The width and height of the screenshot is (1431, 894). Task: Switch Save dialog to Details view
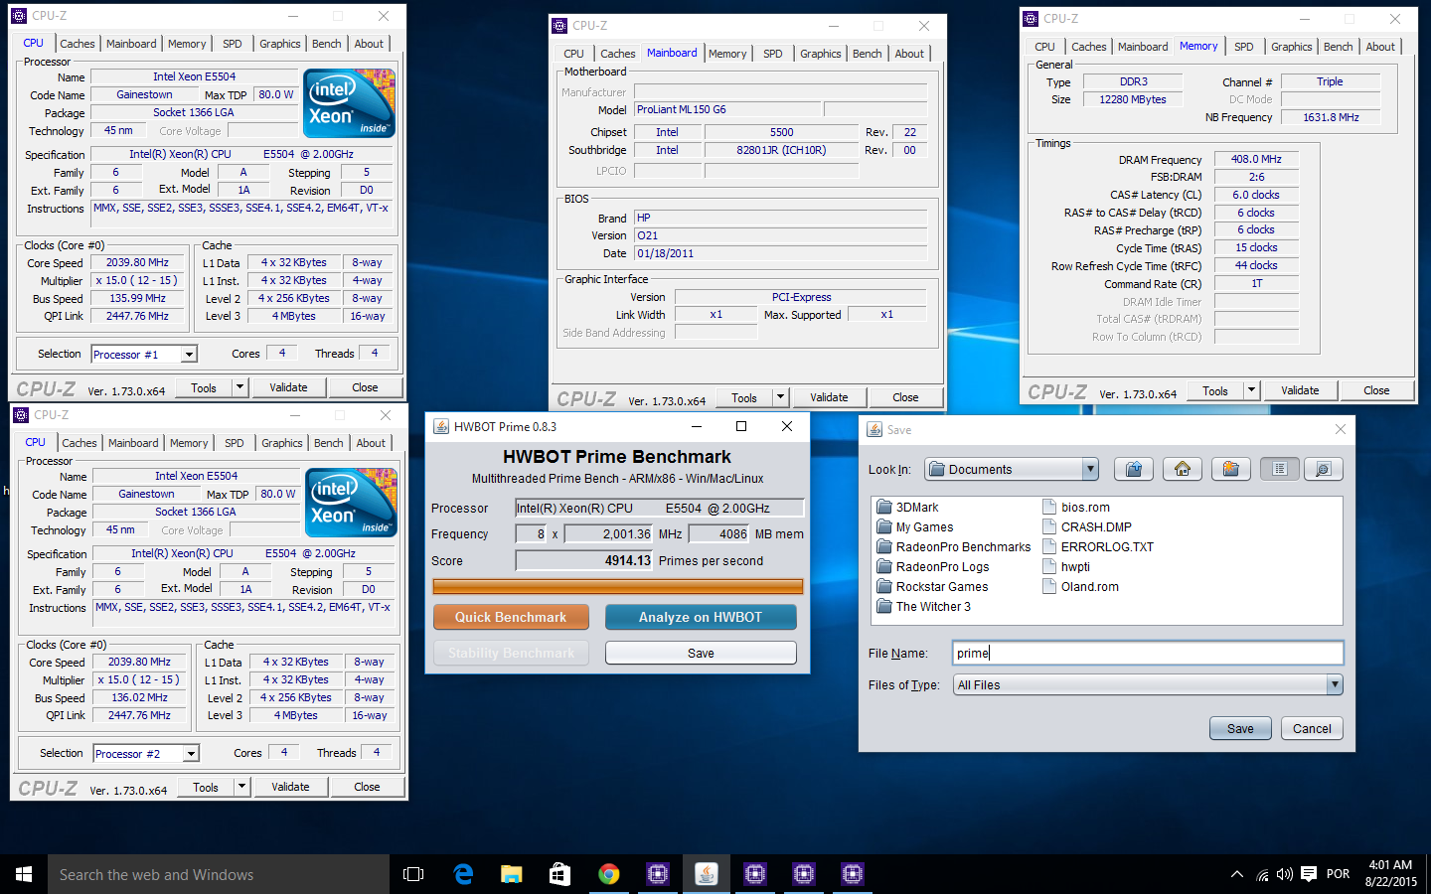[1323, 469]
